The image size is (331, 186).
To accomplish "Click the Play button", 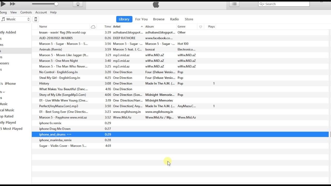I will [x=3, y=4].
